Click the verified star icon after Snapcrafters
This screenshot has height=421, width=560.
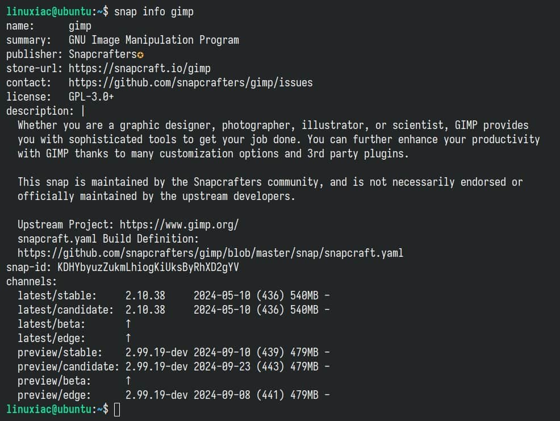coord(140,55)
